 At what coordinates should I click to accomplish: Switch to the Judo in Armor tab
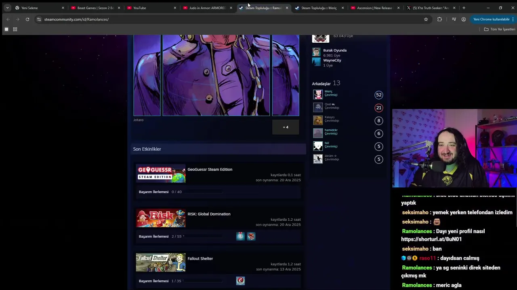coord(207,8)
